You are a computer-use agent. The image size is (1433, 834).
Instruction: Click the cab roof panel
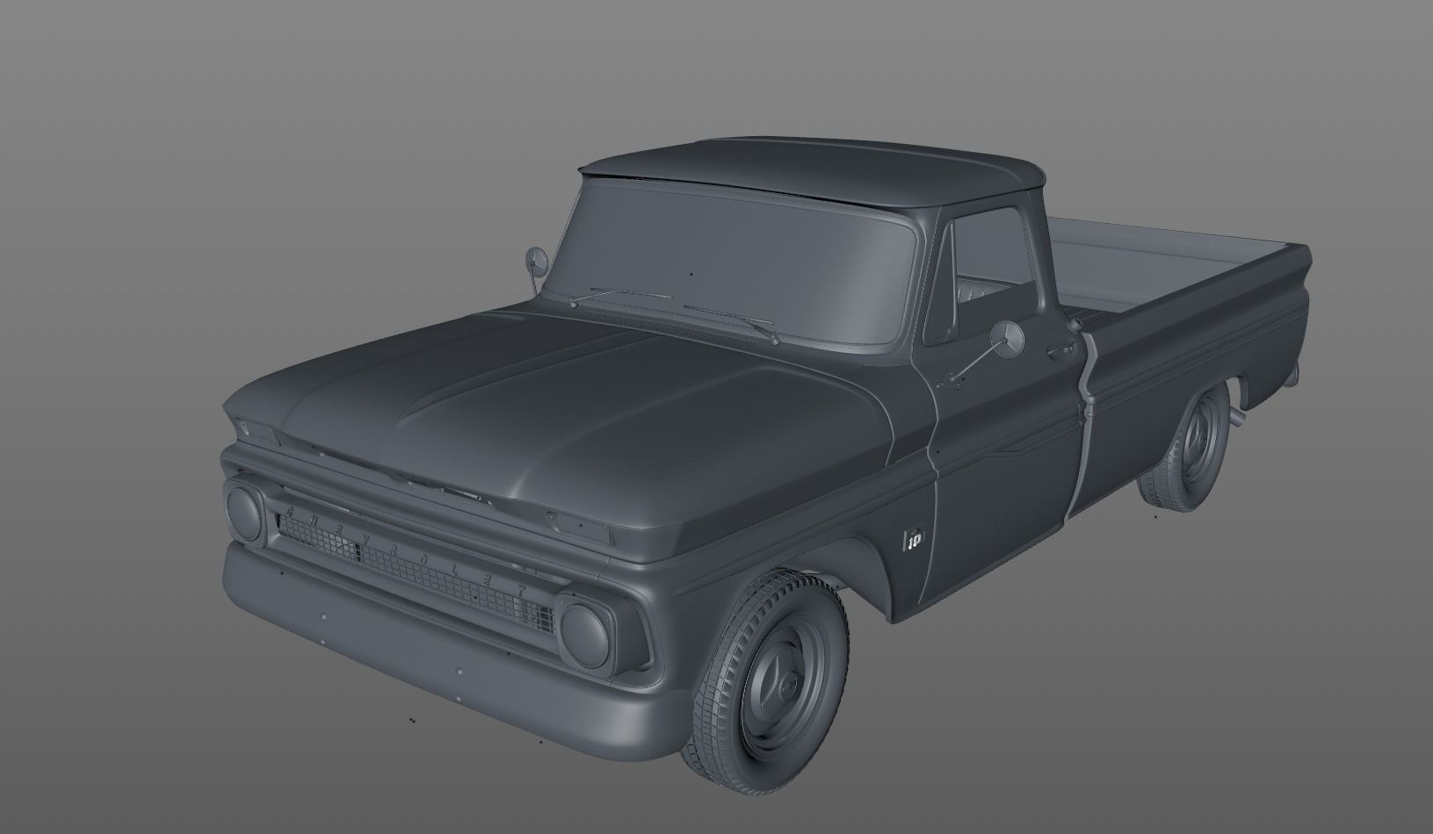tap(813, 171)
